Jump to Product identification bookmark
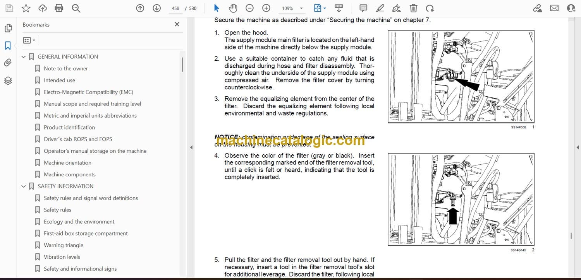The image size is (581, 280). tap(69, 127)
